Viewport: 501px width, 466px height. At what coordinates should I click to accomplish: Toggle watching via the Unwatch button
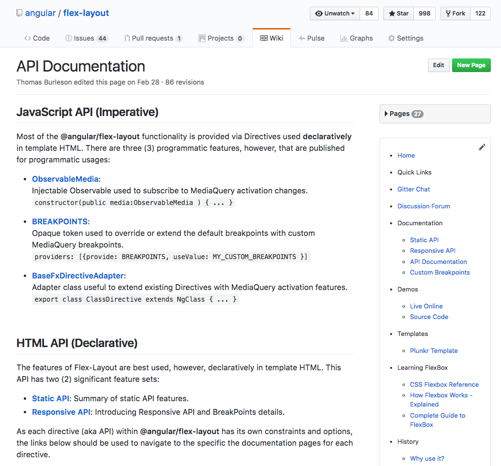click(x=334, y=14)
